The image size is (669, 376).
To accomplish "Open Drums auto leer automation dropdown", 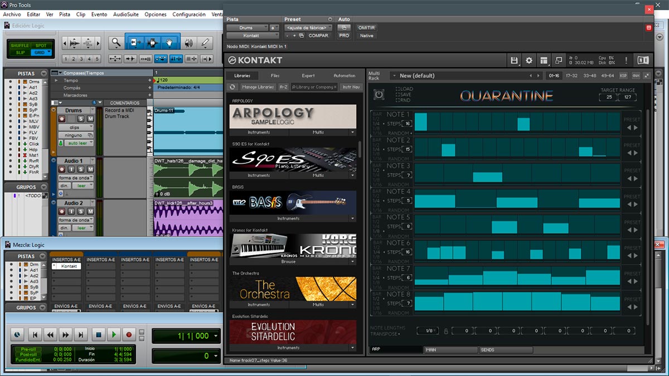I will (x=79, y=143).
